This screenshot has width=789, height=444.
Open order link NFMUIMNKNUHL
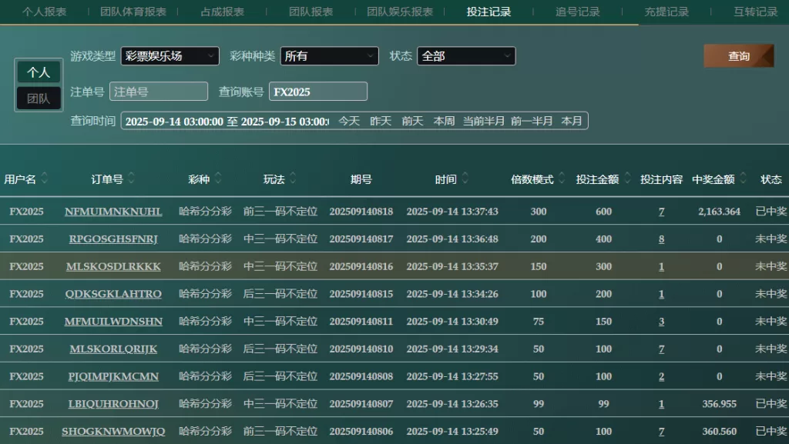pos(113,212)
